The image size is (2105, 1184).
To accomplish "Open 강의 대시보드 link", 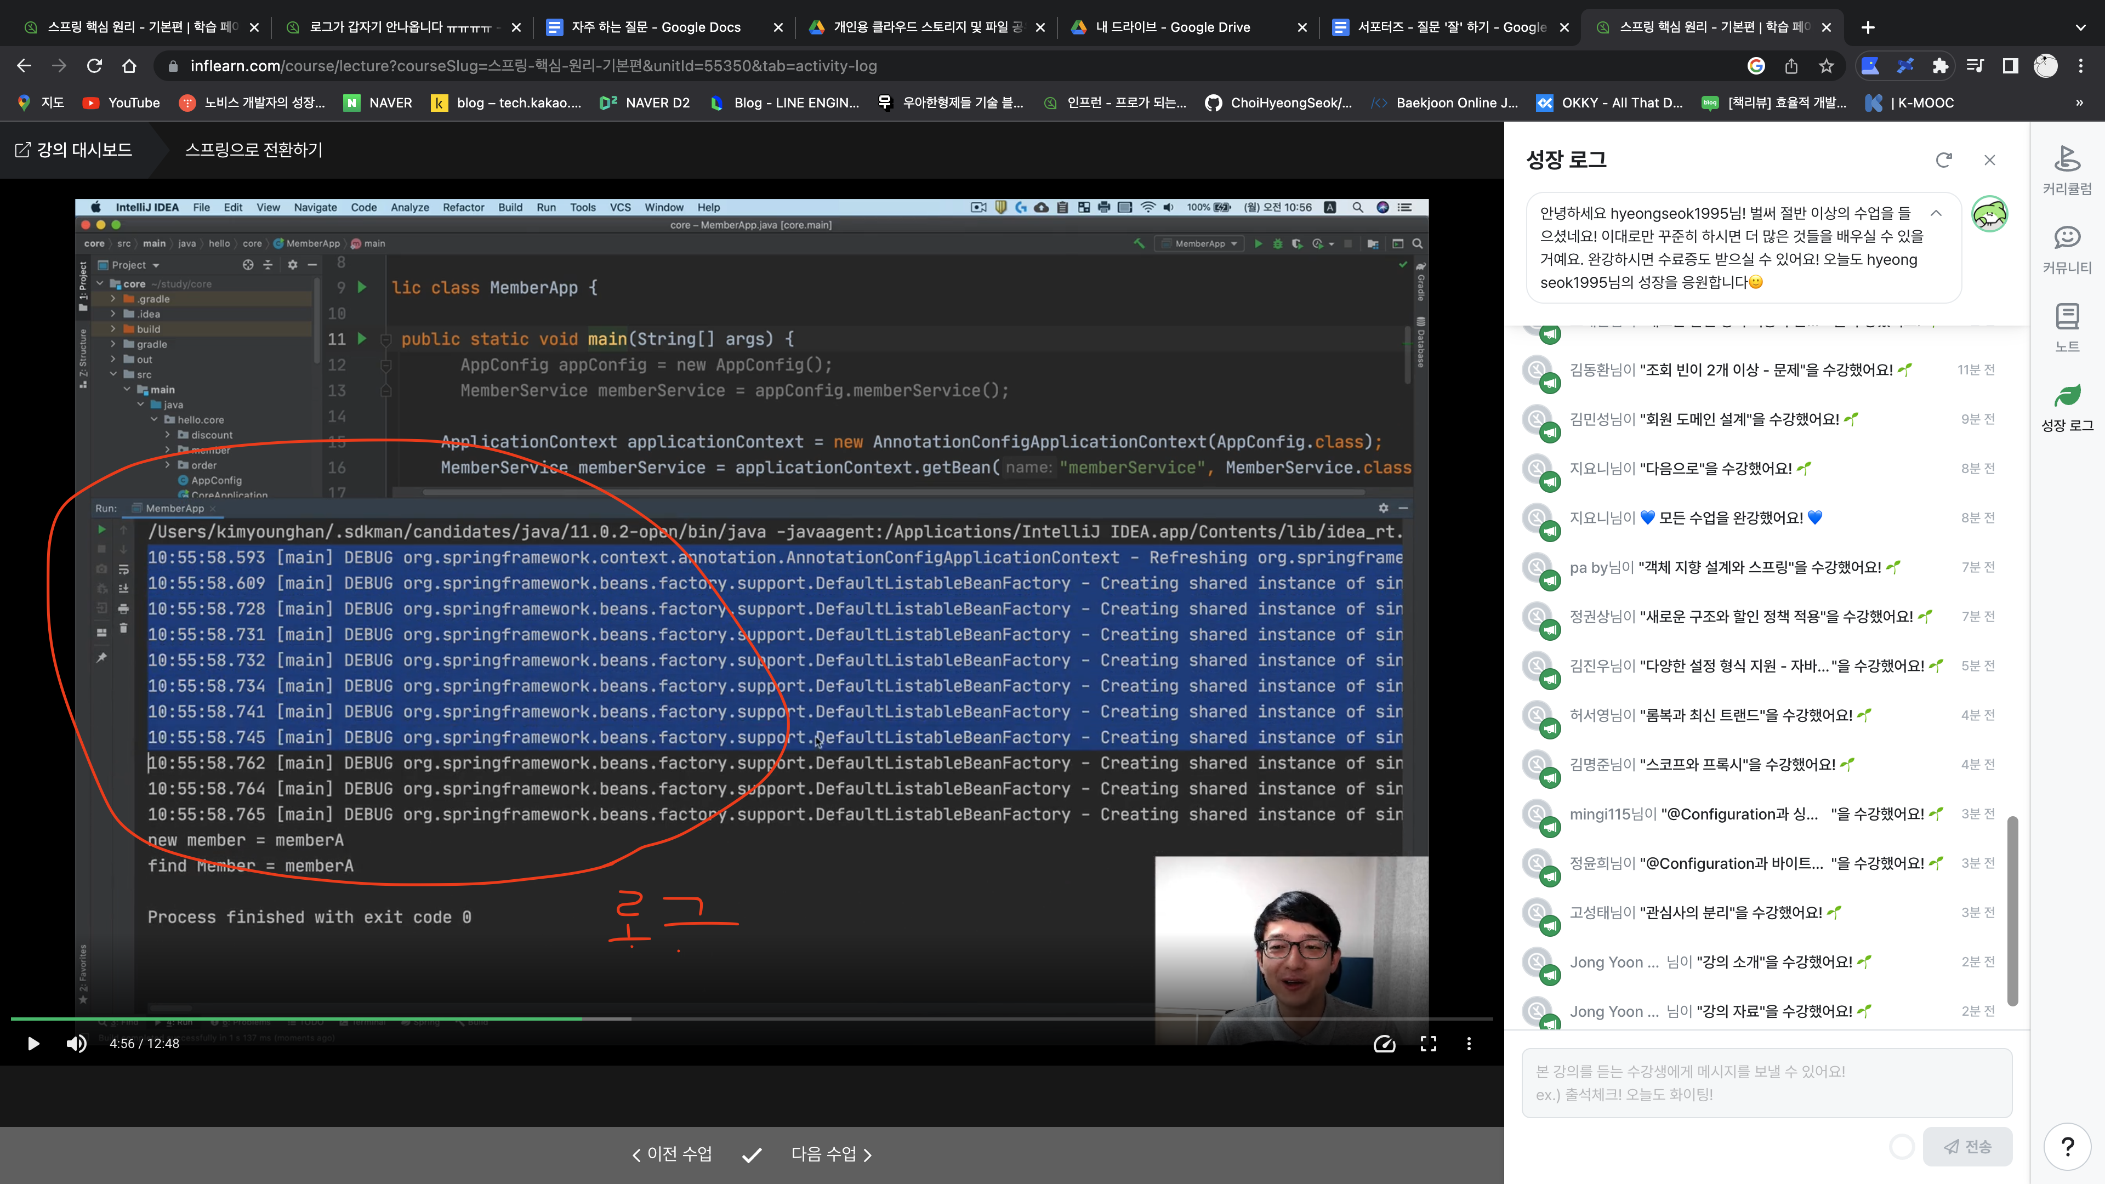I will (x=73, y=150).
